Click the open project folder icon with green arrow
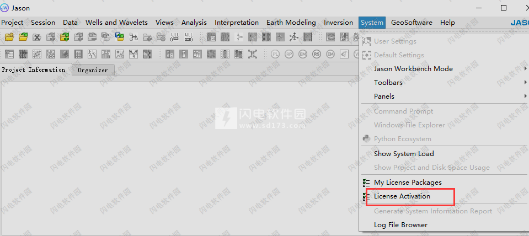529x236 pixels. tap(23, 37)
